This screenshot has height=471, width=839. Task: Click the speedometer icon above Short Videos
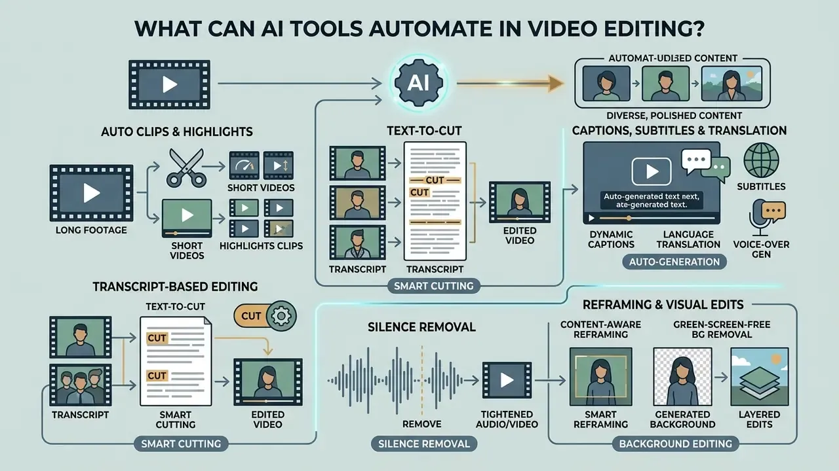pyautogui.click(x=243, y=166)
